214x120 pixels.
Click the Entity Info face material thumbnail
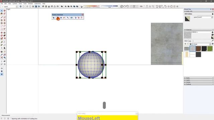click(x=187, y=19)
